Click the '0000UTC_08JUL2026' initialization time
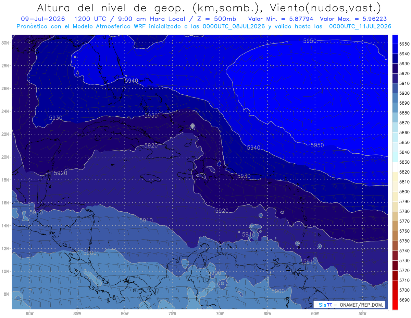The image size is (411, 318). coord(234,26)
